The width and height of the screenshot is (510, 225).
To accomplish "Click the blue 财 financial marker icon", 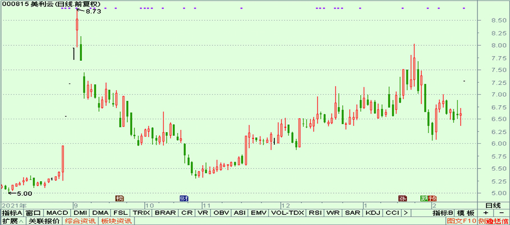I will point(185,198).
